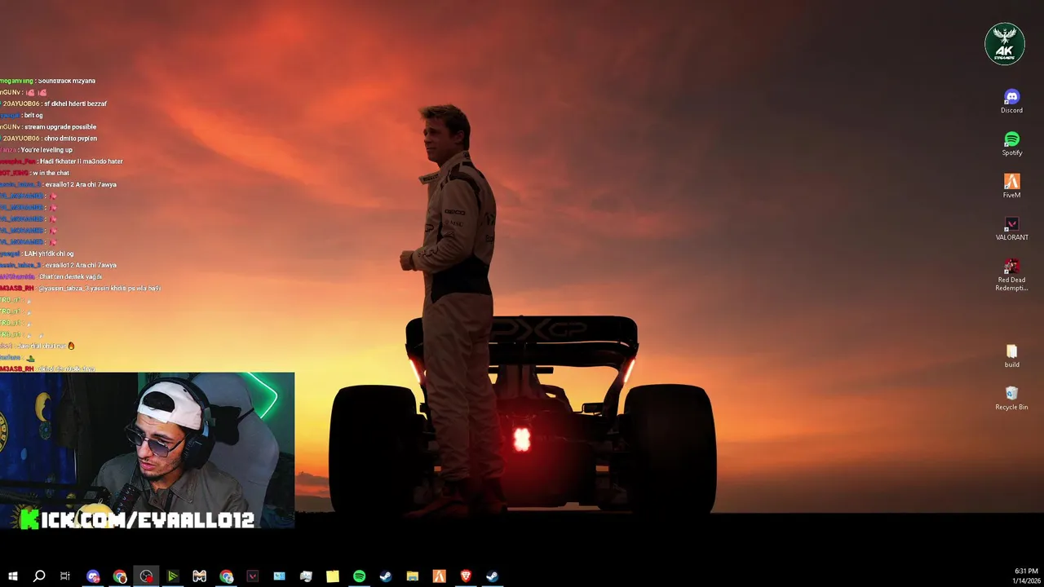The image size is (1044, 587).
Task: Click chat message "w in the chat"
Action: click(x=51, y=173)
